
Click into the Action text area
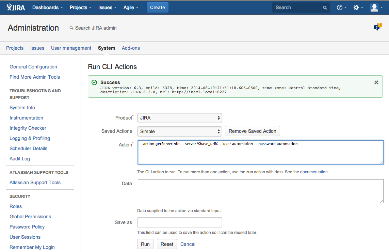point(260,153)
